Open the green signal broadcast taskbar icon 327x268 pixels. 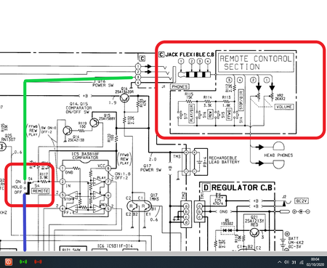pos(23,261)
